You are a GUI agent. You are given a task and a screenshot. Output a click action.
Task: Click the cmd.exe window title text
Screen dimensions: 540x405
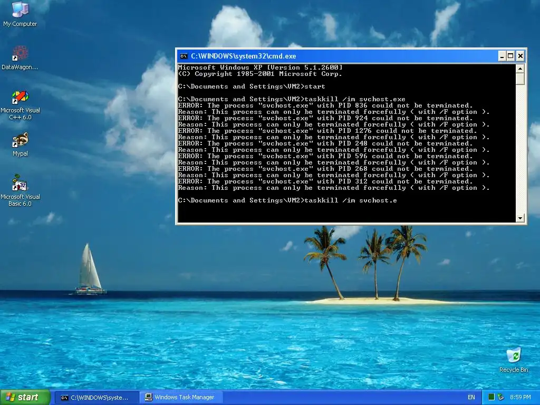tap(244, 56)
